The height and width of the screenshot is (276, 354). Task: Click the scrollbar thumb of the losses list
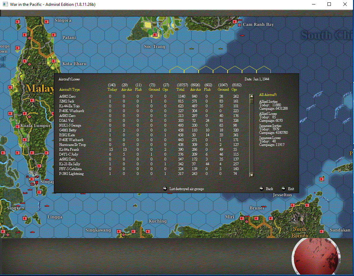pyautogui.click(x=252, y=101)
